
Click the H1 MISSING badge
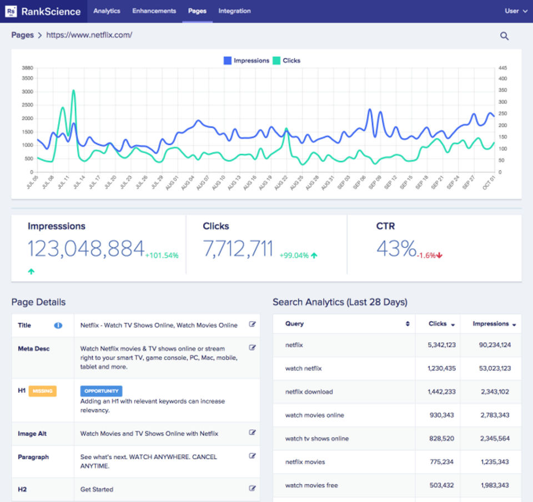pyautogui.click(x=43, y=391)
